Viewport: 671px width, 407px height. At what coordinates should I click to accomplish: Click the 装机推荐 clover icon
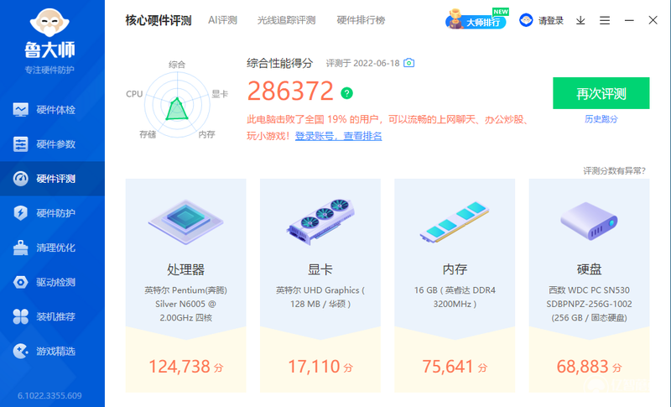(x=20, y=316)
